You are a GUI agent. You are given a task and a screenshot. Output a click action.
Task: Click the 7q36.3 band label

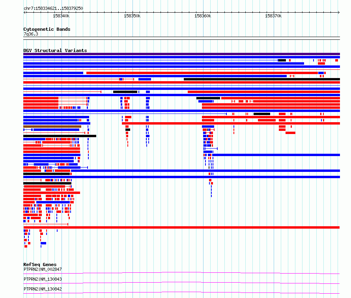point(31,34)
